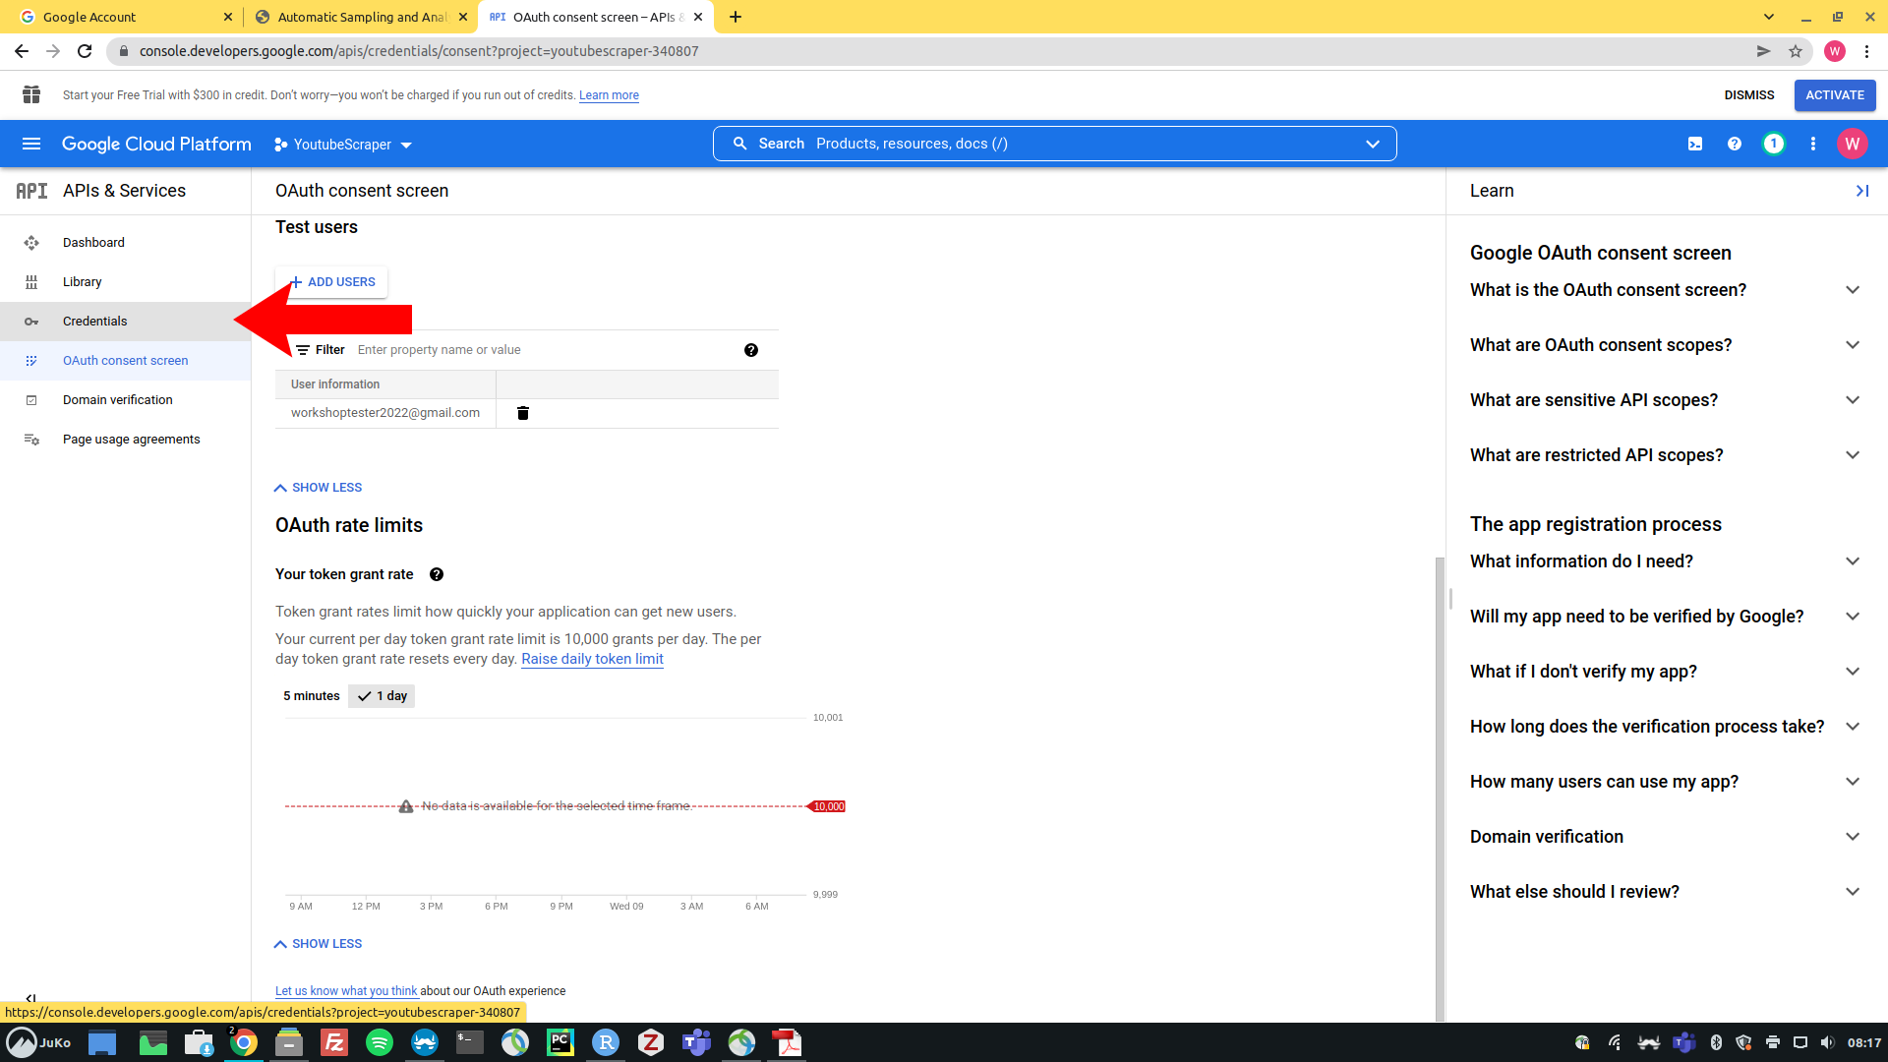This screenshot has width=1888, height=1062.
Task: Open 'Raise daily token limit' link
Action: click(592, 659)
